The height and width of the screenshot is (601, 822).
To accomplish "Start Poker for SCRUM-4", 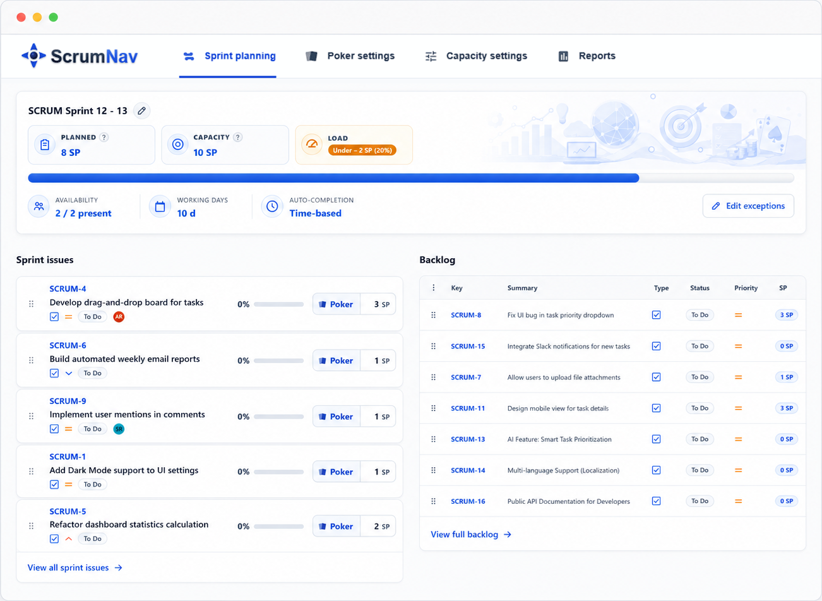I will pos(337,304).
